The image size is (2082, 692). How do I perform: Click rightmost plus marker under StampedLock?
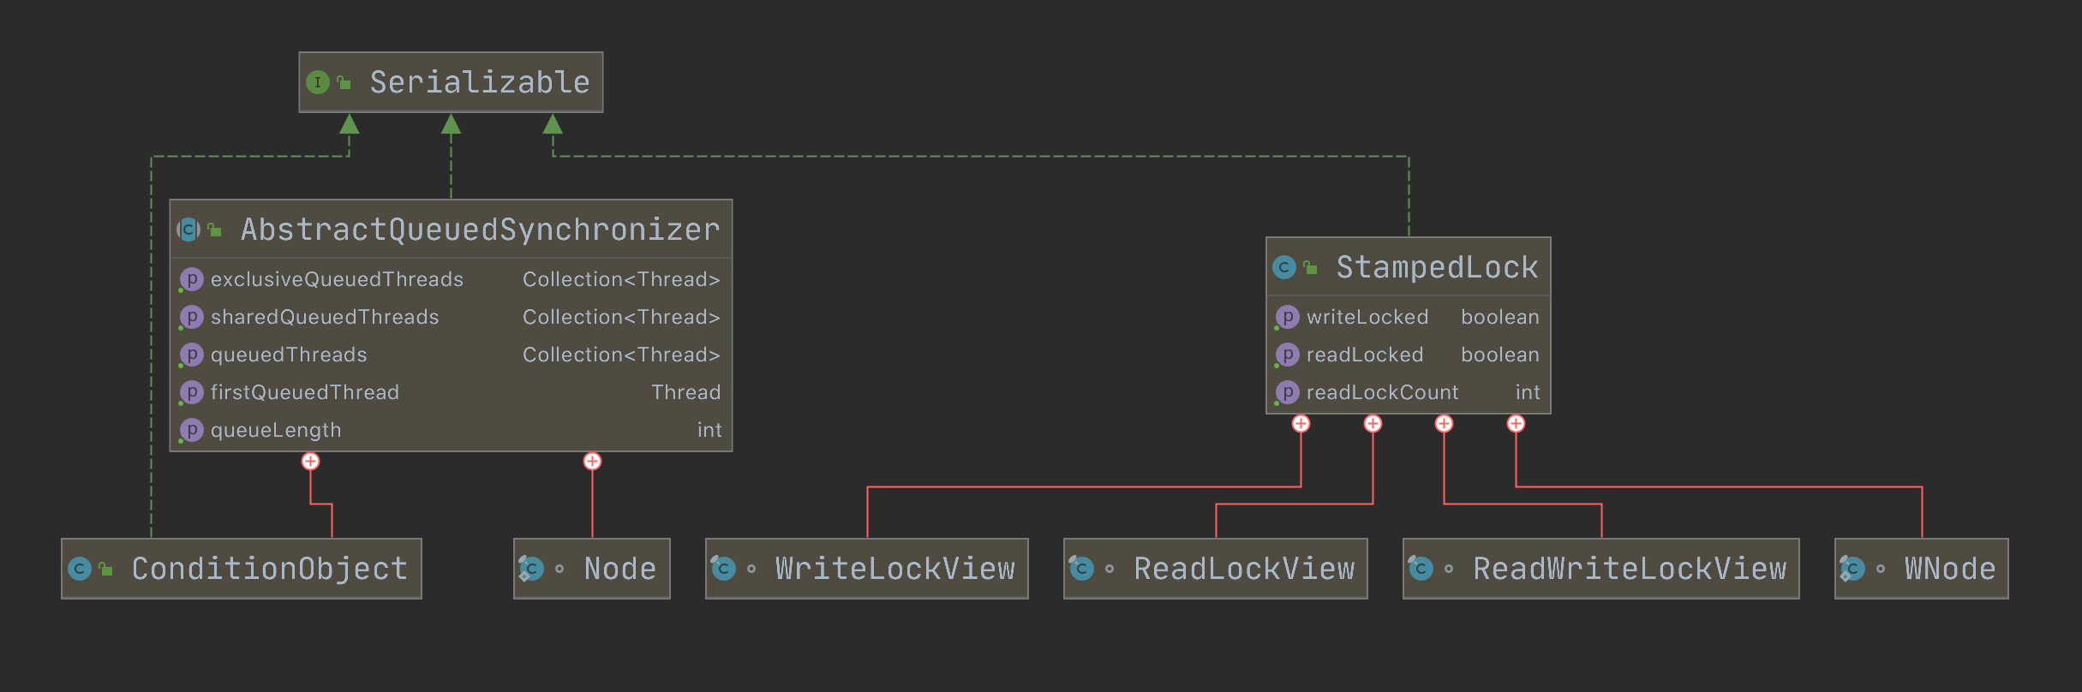[x=1516, y=424]
